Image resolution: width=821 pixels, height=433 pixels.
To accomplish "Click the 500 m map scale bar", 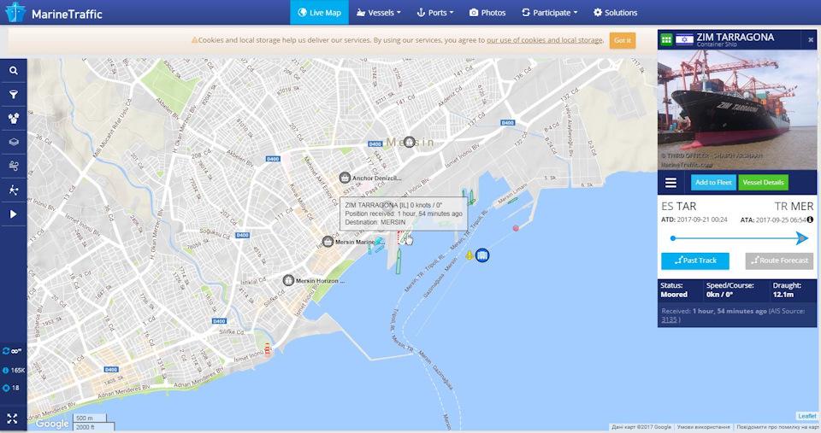I will 89,418.
